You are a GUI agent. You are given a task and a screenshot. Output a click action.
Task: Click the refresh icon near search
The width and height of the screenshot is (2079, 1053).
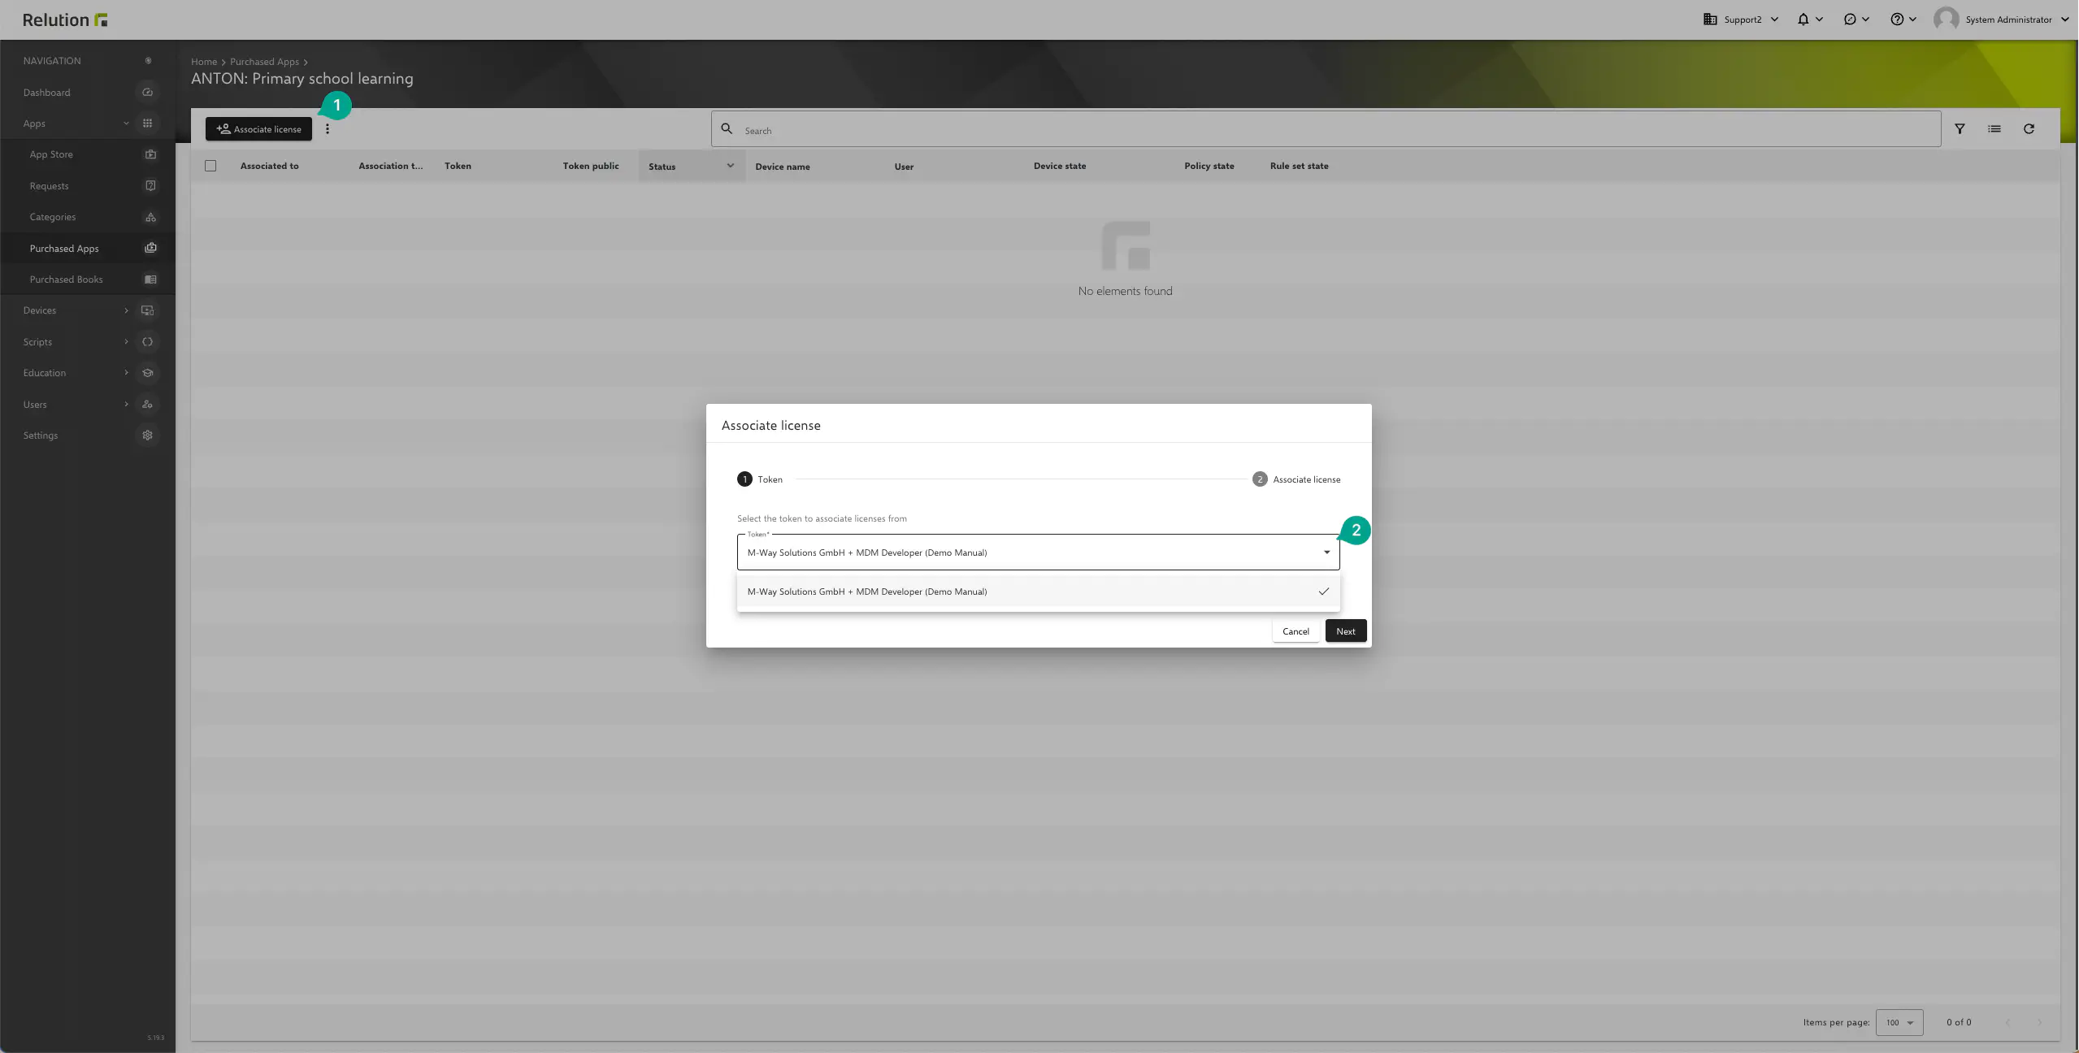click(x=2029, y=129)
